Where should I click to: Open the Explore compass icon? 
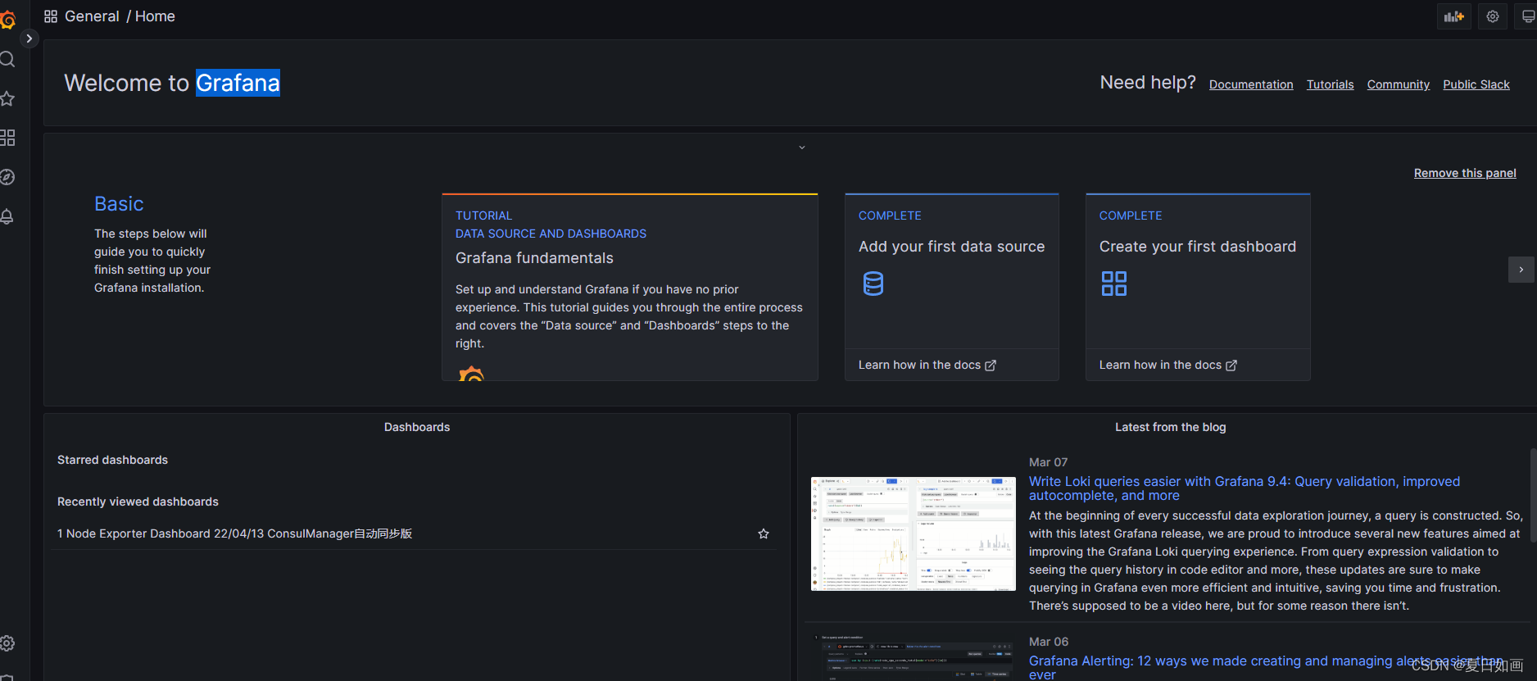[7, 177]
